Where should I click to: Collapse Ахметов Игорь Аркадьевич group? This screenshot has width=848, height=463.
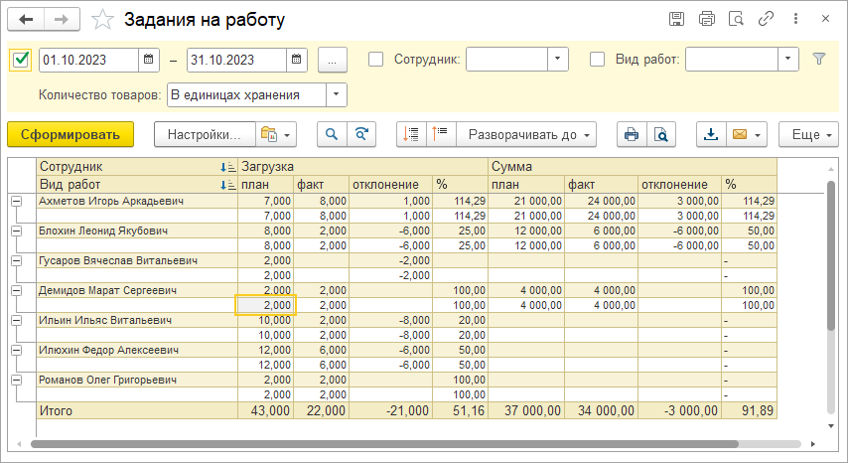click(17, 202)
